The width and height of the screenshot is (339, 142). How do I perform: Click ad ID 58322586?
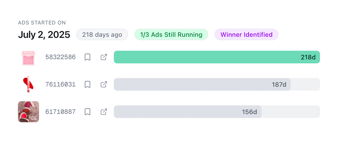coord(60,57)
